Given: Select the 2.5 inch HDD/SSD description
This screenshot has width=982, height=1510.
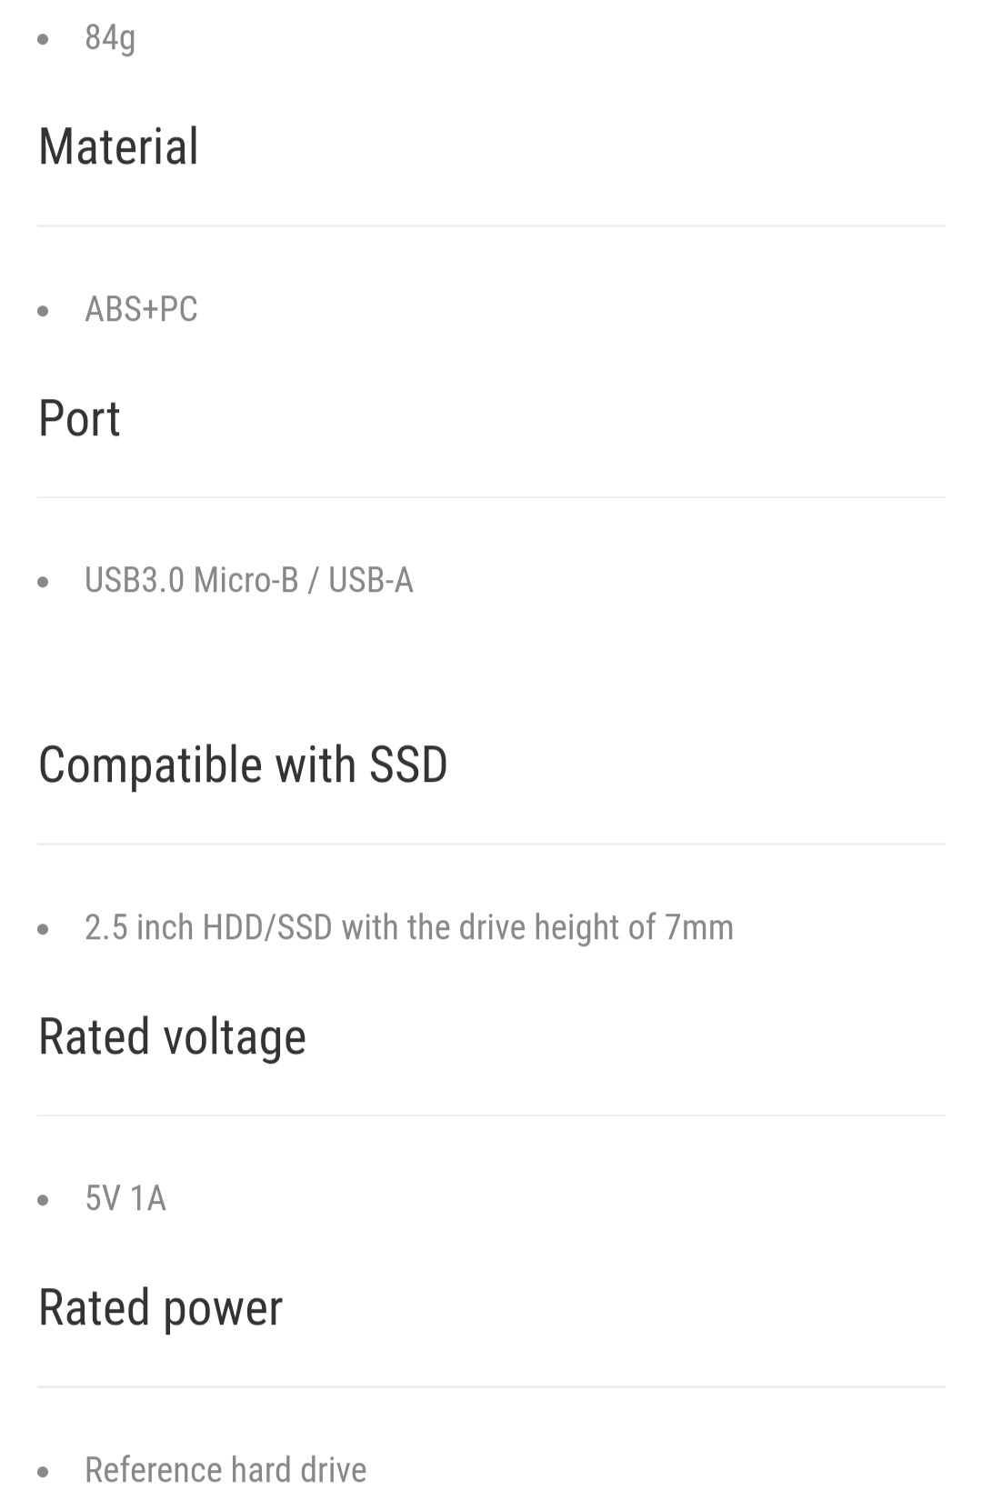Looking at the screenshot, I should click(x=409, y=927).
